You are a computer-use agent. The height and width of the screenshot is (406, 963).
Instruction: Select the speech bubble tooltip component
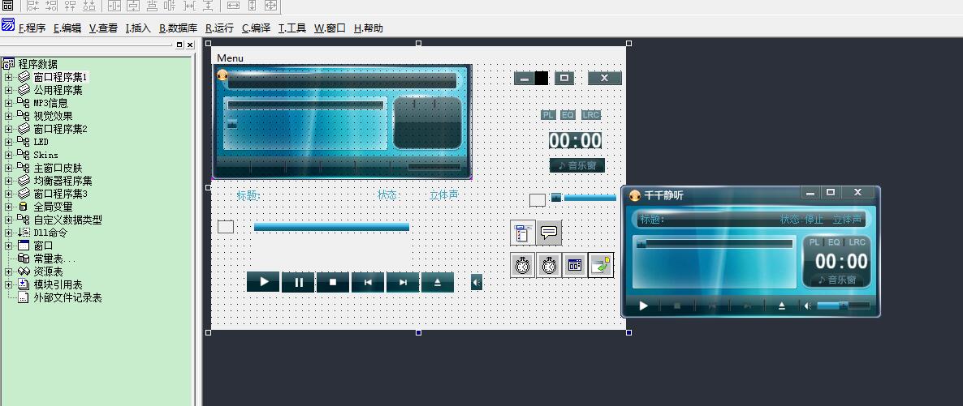549,233
